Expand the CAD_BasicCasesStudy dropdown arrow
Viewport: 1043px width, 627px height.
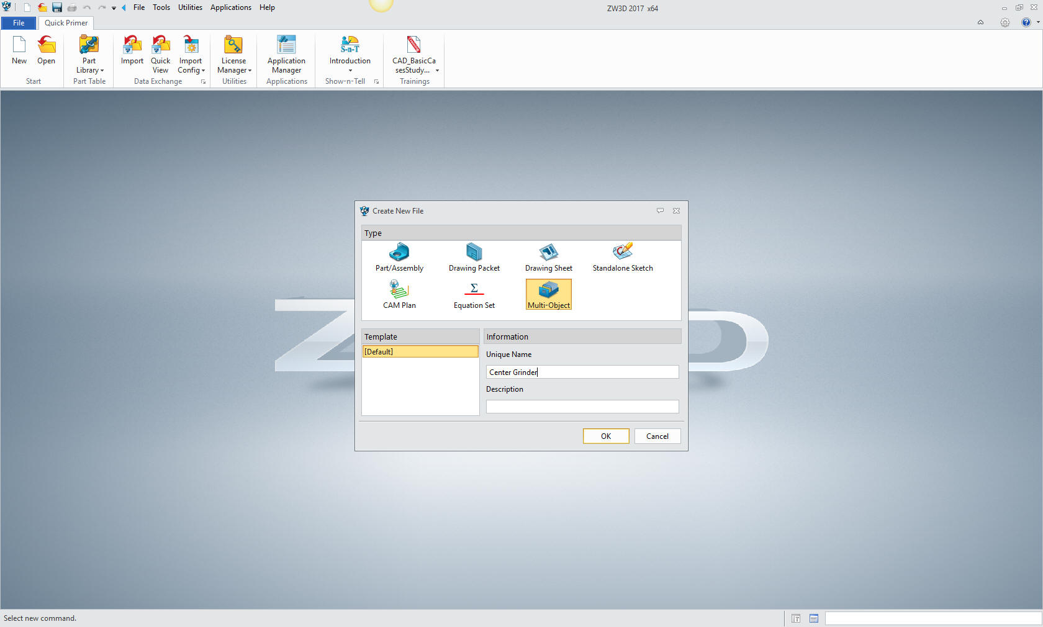tap(437, 71)
